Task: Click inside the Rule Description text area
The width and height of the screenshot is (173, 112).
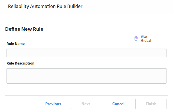Action: pyautogui.click(x=87, y=76)
